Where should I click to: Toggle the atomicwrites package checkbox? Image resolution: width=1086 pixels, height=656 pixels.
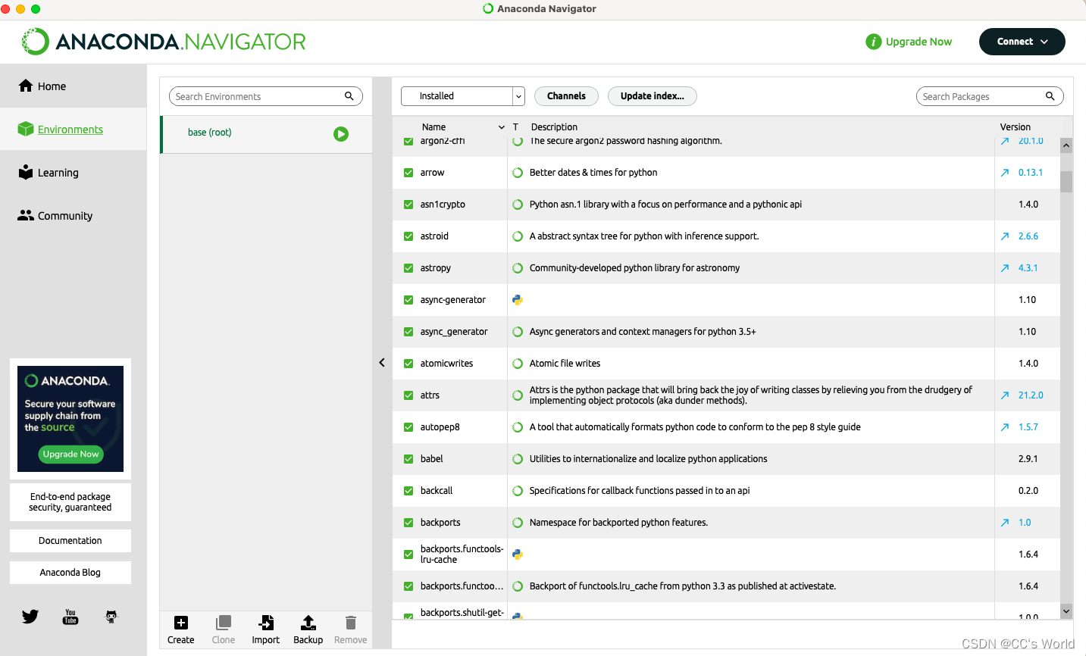(x=408, y=364)
